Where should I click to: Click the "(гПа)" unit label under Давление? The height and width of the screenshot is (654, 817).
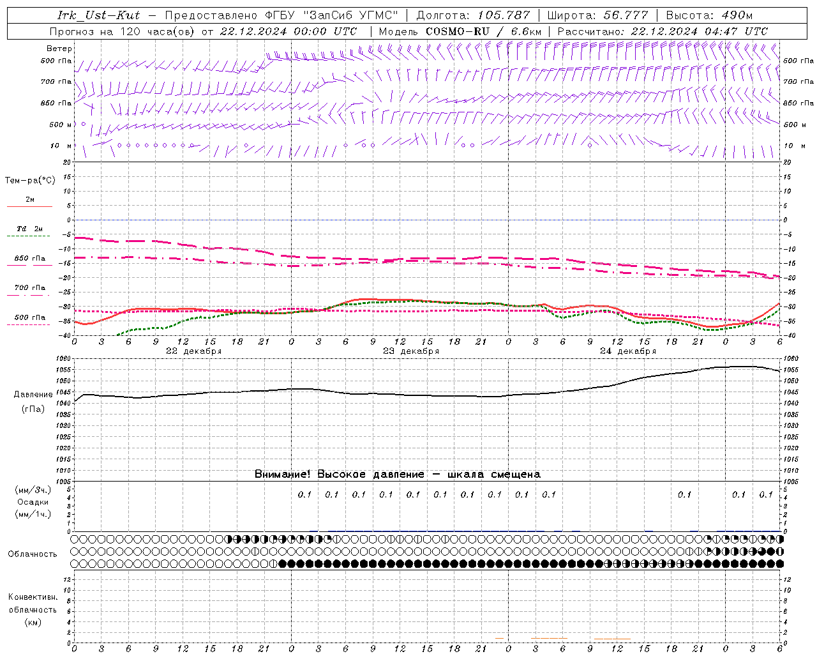33,409
